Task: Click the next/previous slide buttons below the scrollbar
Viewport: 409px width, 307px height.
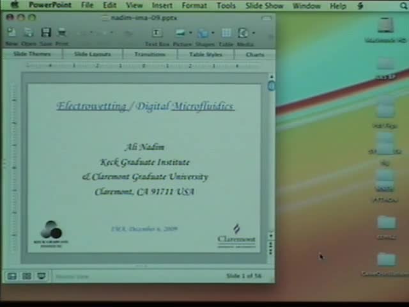Action: click(x=271, y=248)
